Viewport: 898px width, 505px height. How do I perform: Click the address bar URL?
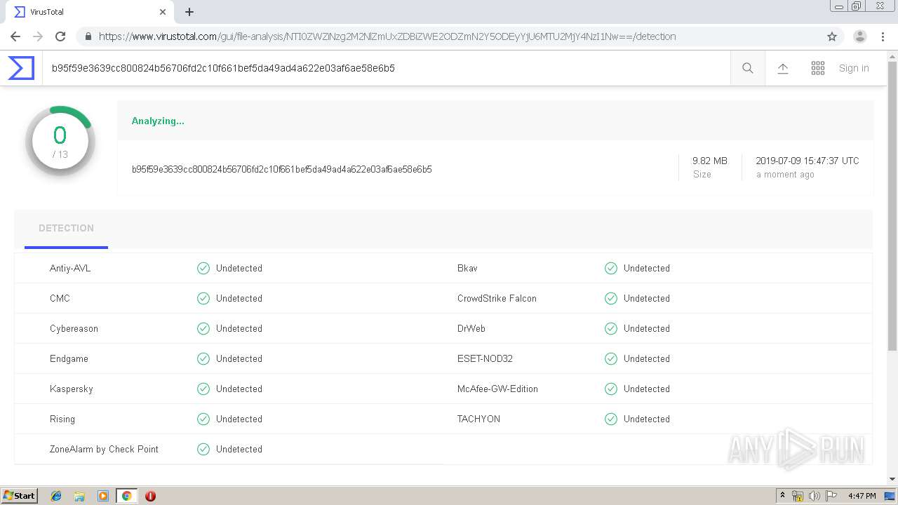387,36
